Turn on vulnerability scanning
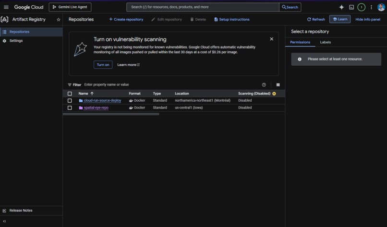This screenshot has width=387, height=227. 103,65
